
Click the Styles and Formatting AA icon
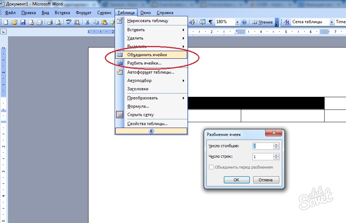click(x=287, y=22)
